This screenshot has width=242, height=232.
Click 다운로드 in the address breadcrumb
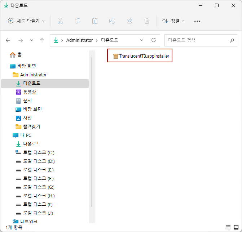(110, 40)
